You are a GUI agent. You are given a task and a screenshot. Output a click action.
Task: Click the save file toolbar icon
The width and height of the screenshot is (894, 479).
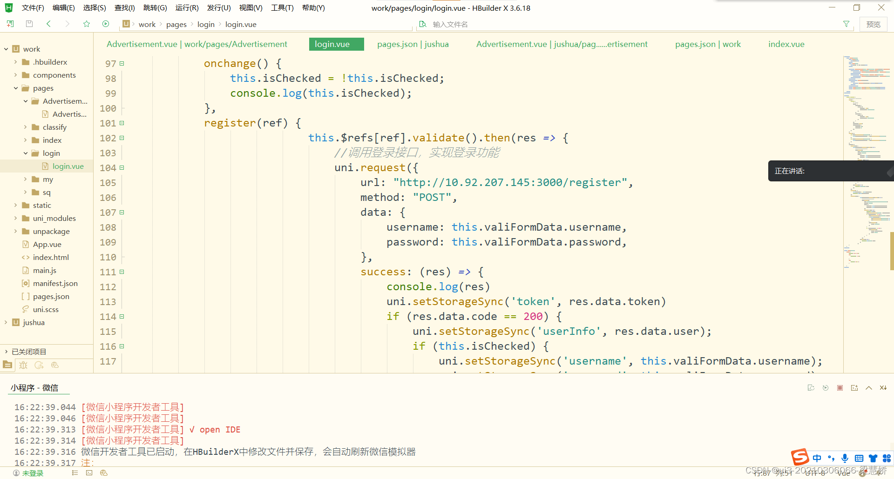pos(29,24)
